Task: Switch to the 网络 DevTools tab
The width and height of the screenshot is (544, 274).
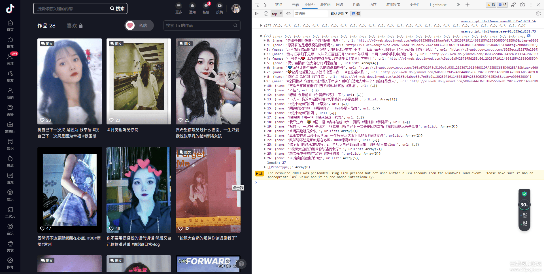Action: point(339,5)
